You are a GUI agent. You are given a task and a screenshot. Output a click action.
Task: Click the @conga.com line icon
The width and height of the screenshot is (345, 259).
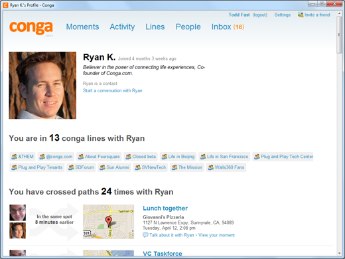point(42,157)
